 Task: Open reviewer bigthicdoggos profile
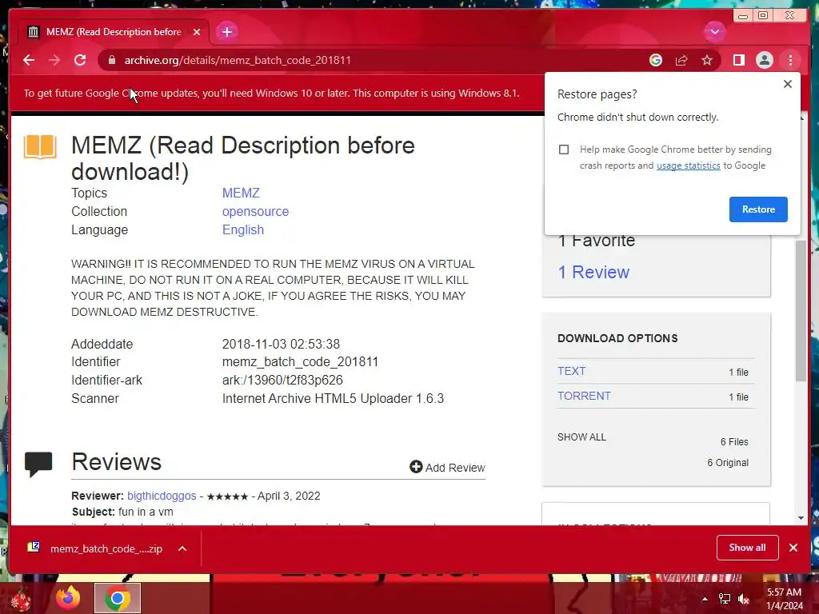pos(162,496)
